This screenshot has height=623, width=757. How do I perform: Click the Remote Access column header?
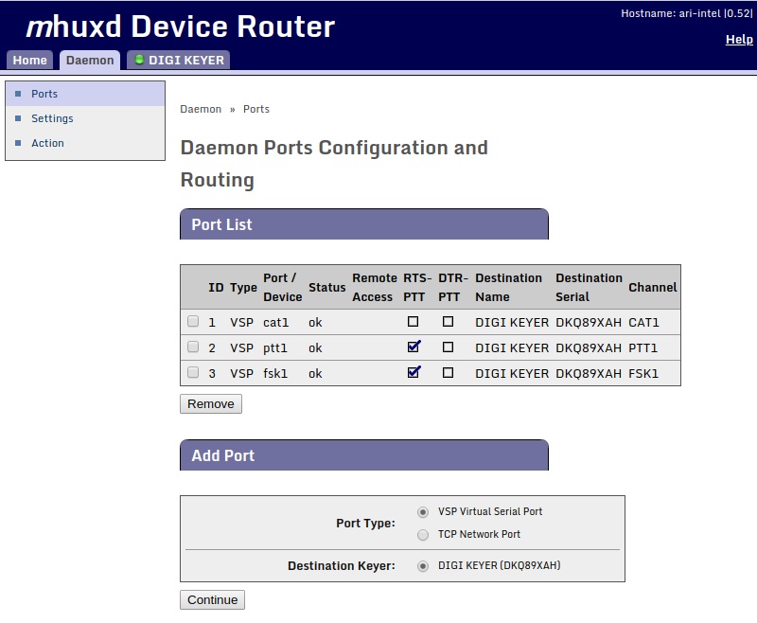point(375,287)
